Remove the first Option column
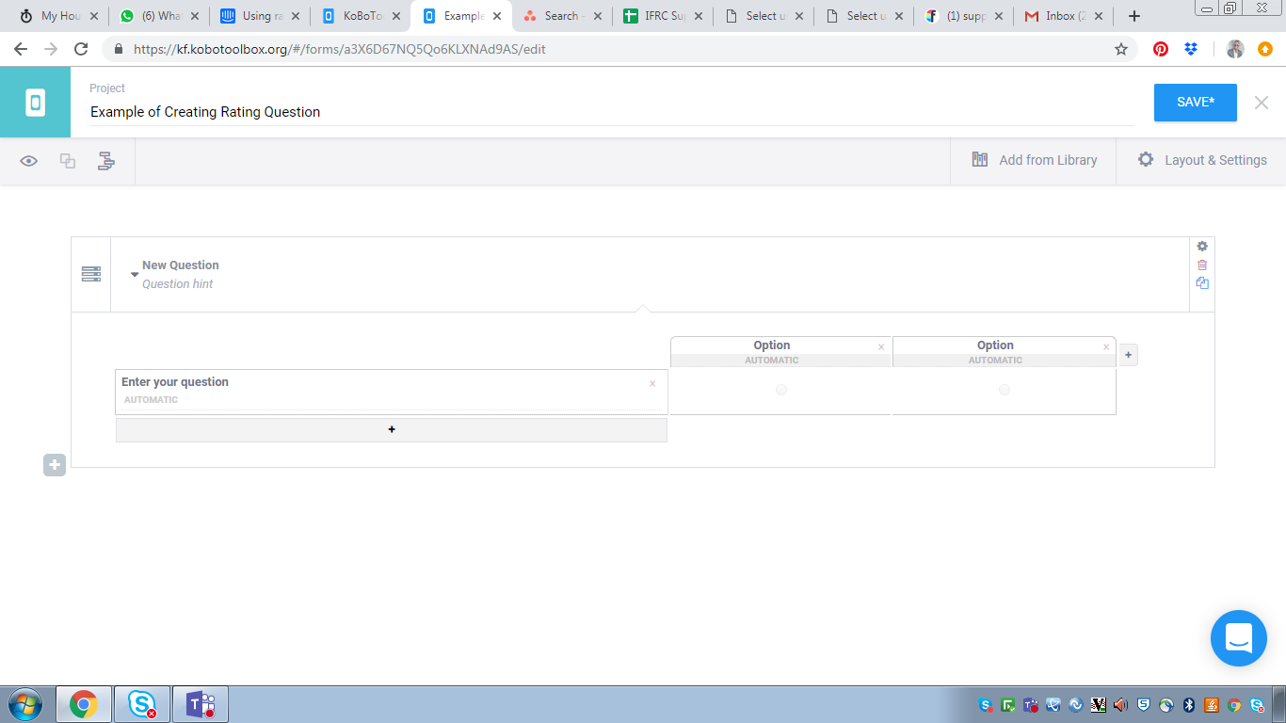 click(881, 347)
